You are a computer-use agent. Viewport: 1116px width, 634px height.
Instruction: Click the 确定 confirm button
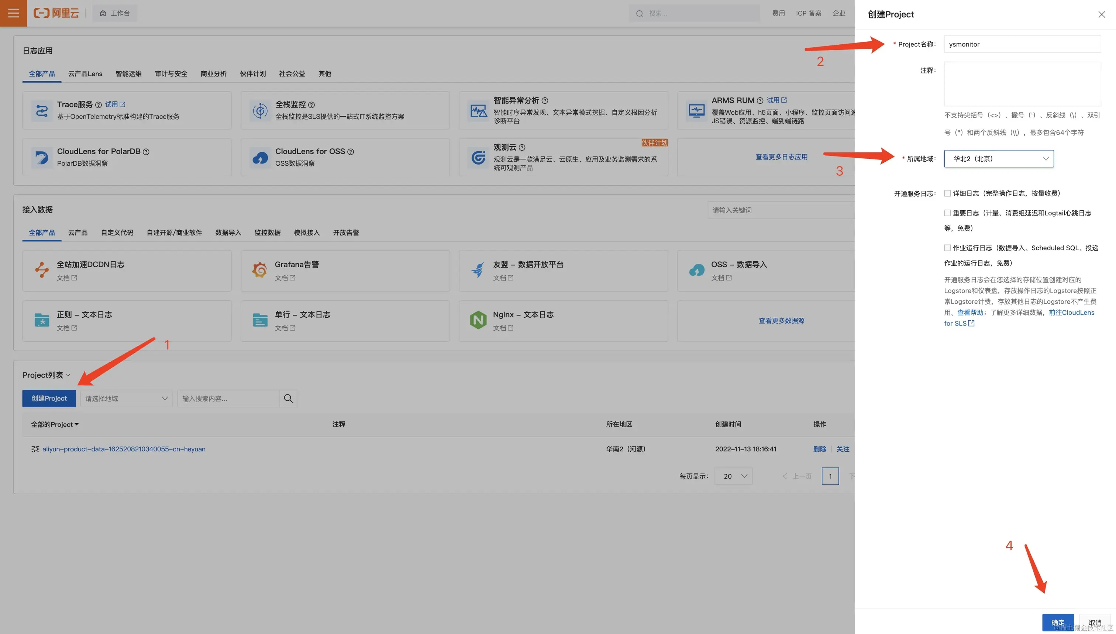click(x=1057, y=622)
